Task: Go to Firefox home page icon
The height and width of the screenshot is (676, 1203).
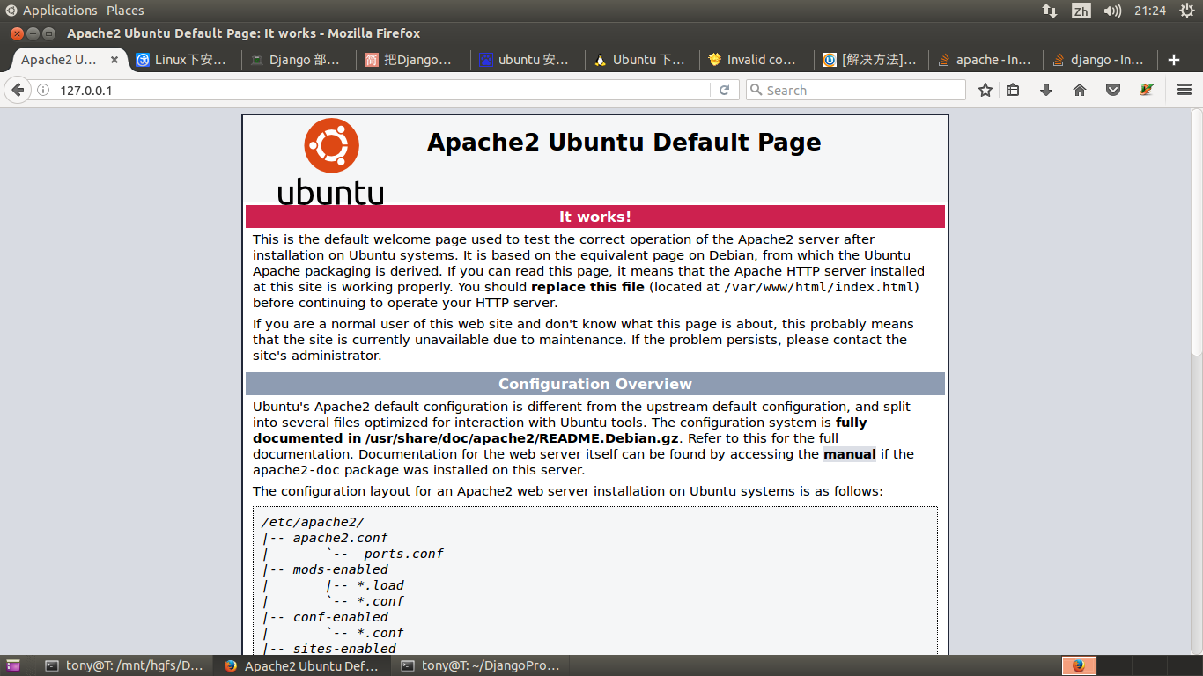Action: point(1080,90)
